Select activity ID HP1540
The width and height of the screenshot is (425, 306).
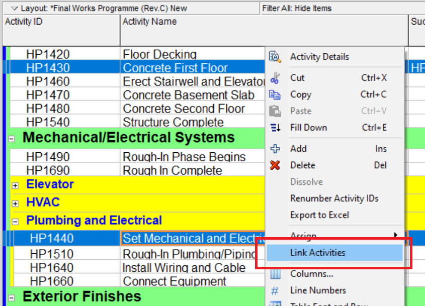(x=48, y=122)
